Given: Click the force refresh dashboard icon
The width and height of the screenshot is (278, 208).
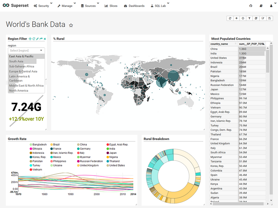Looking at the screenshot, I should click(x=230, y=18).
